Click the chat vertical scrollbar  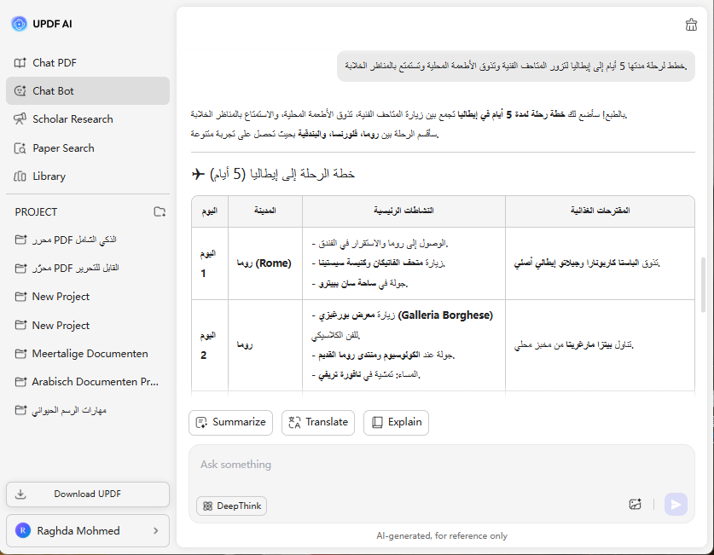coord(703,286)
